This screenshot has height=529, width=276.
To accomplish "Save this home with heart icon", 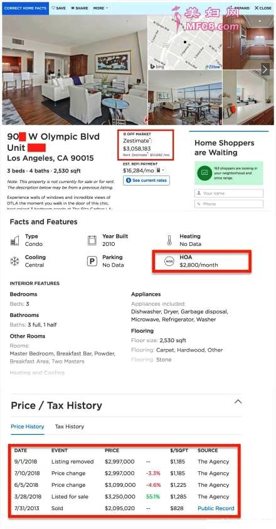I will click(58, 8).
